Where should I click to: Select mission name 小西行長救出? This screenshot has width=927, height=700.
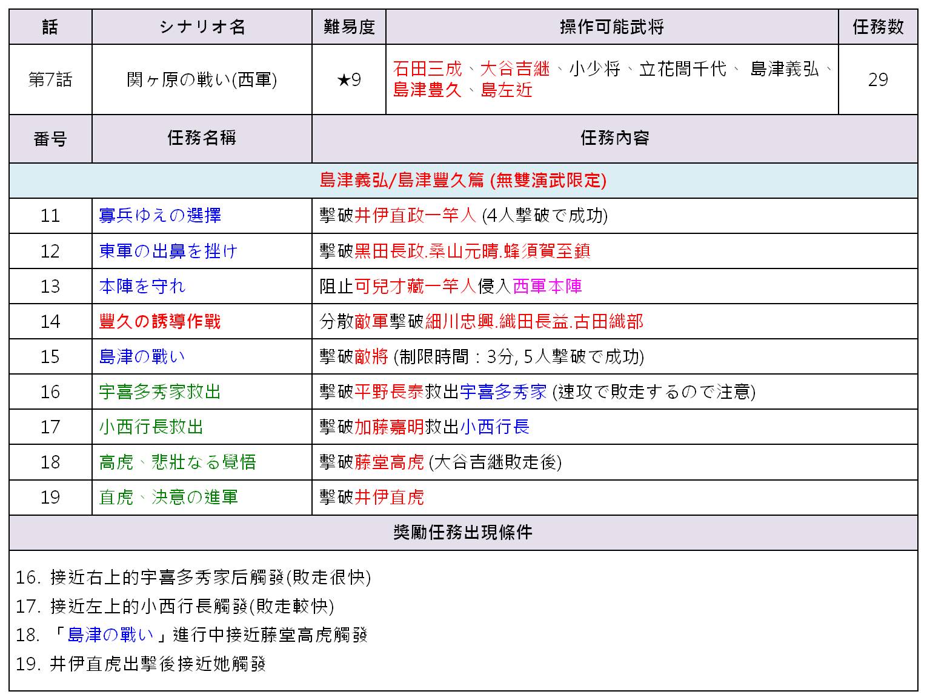coord(151,427)
